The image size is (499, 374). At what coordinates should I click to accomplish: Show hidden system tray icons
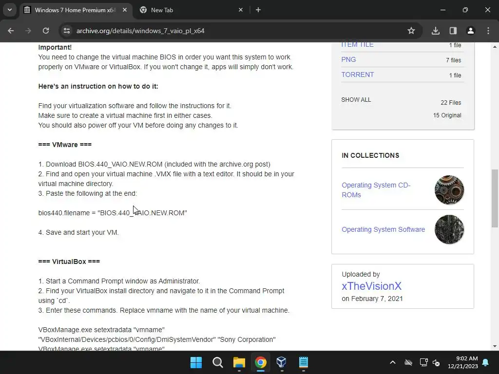[x=393, y=362]
